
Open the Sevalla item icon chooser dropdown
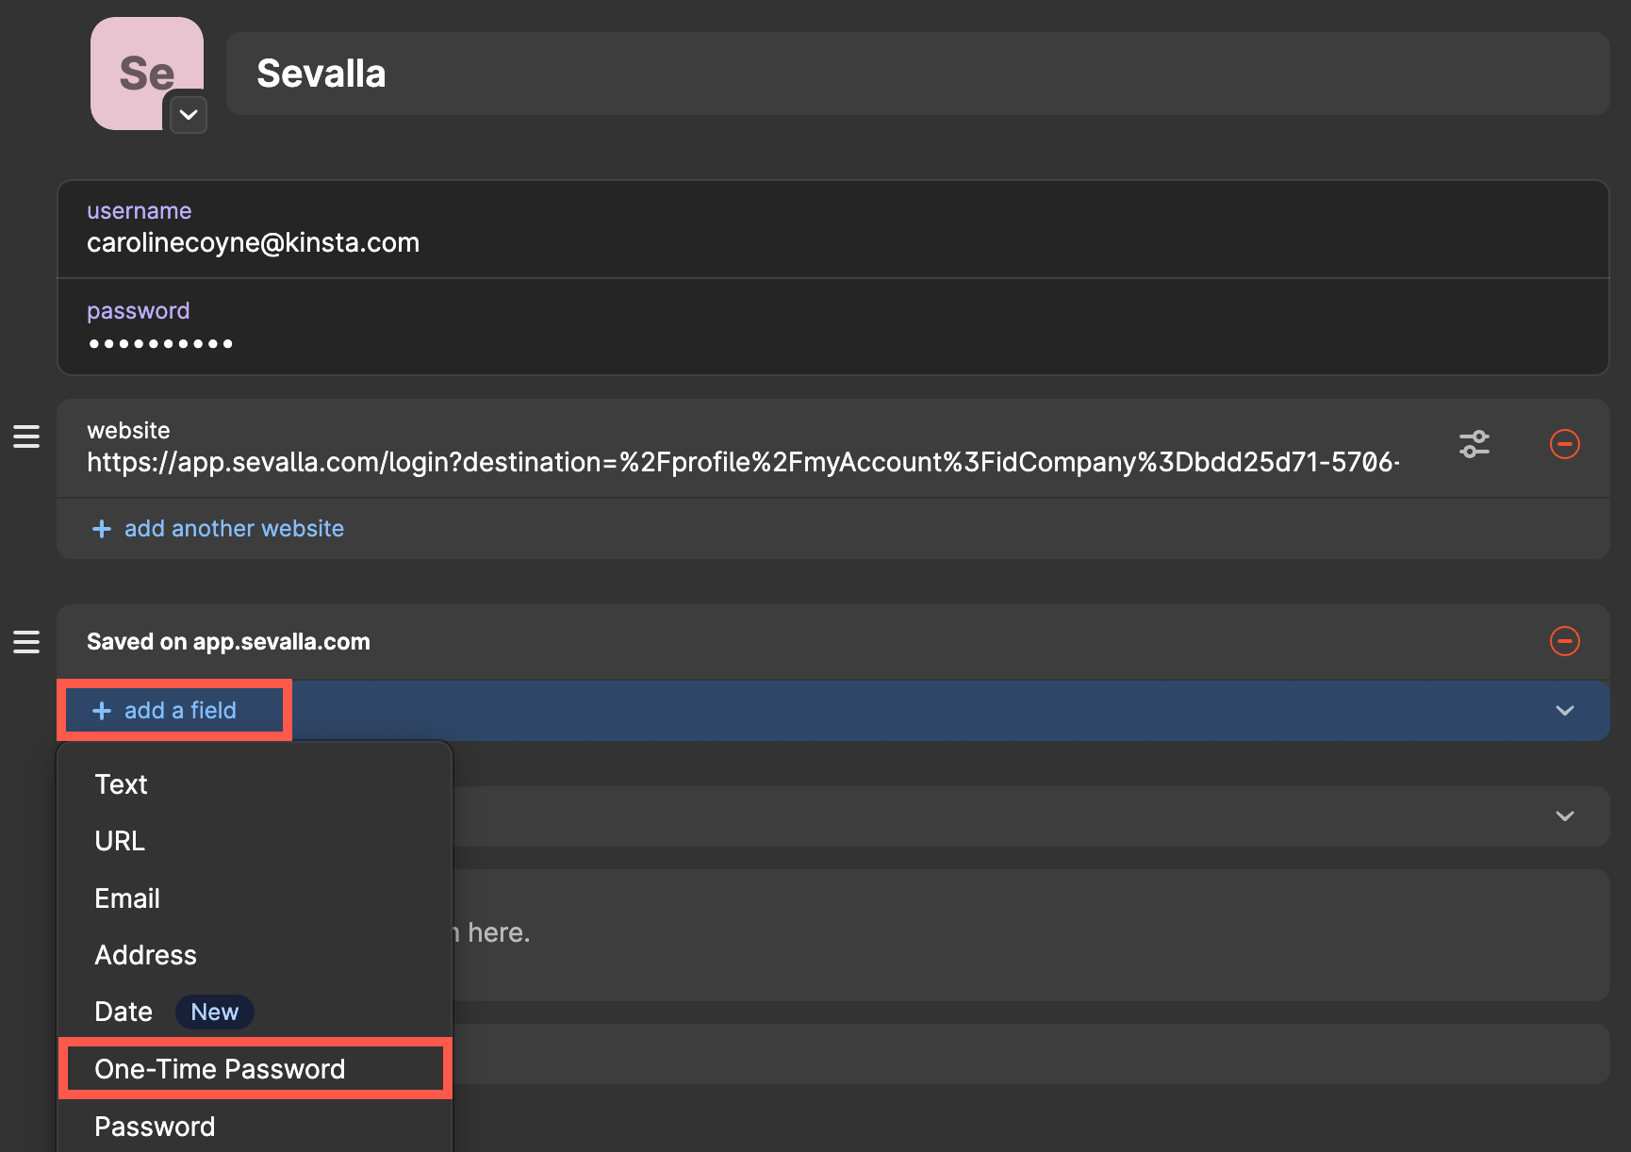[x=189, y=114]
